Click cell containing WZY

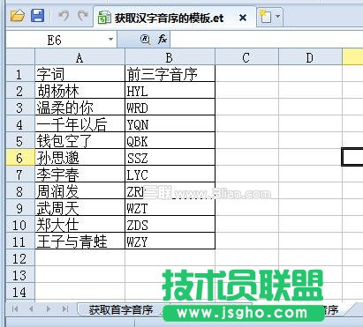click(x=170, y=242)
